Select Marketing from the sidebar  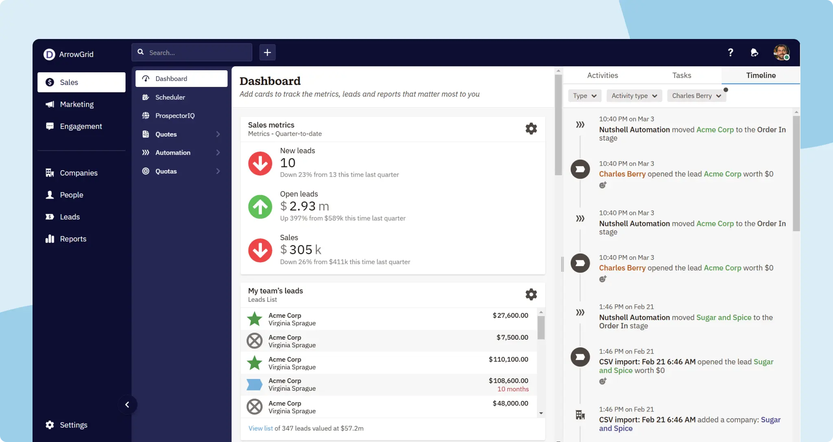(77, 104)
